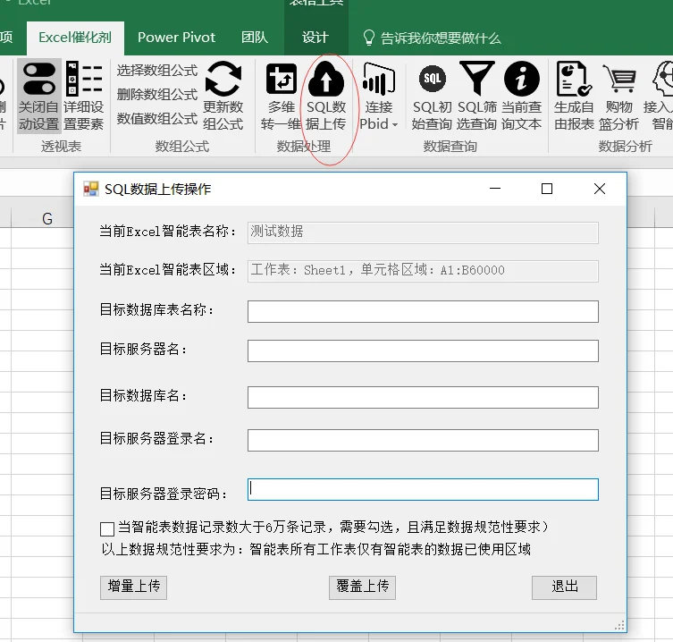Click 选择数组公式
This screenshot has height=642, width=673.
(157, 71)
